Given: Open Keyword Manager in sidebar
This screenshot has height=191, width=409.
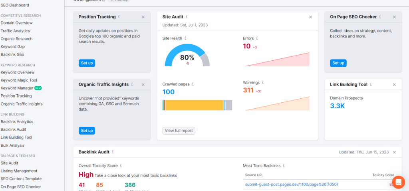Looking at the screenshot, I should [x=17, y=88].
